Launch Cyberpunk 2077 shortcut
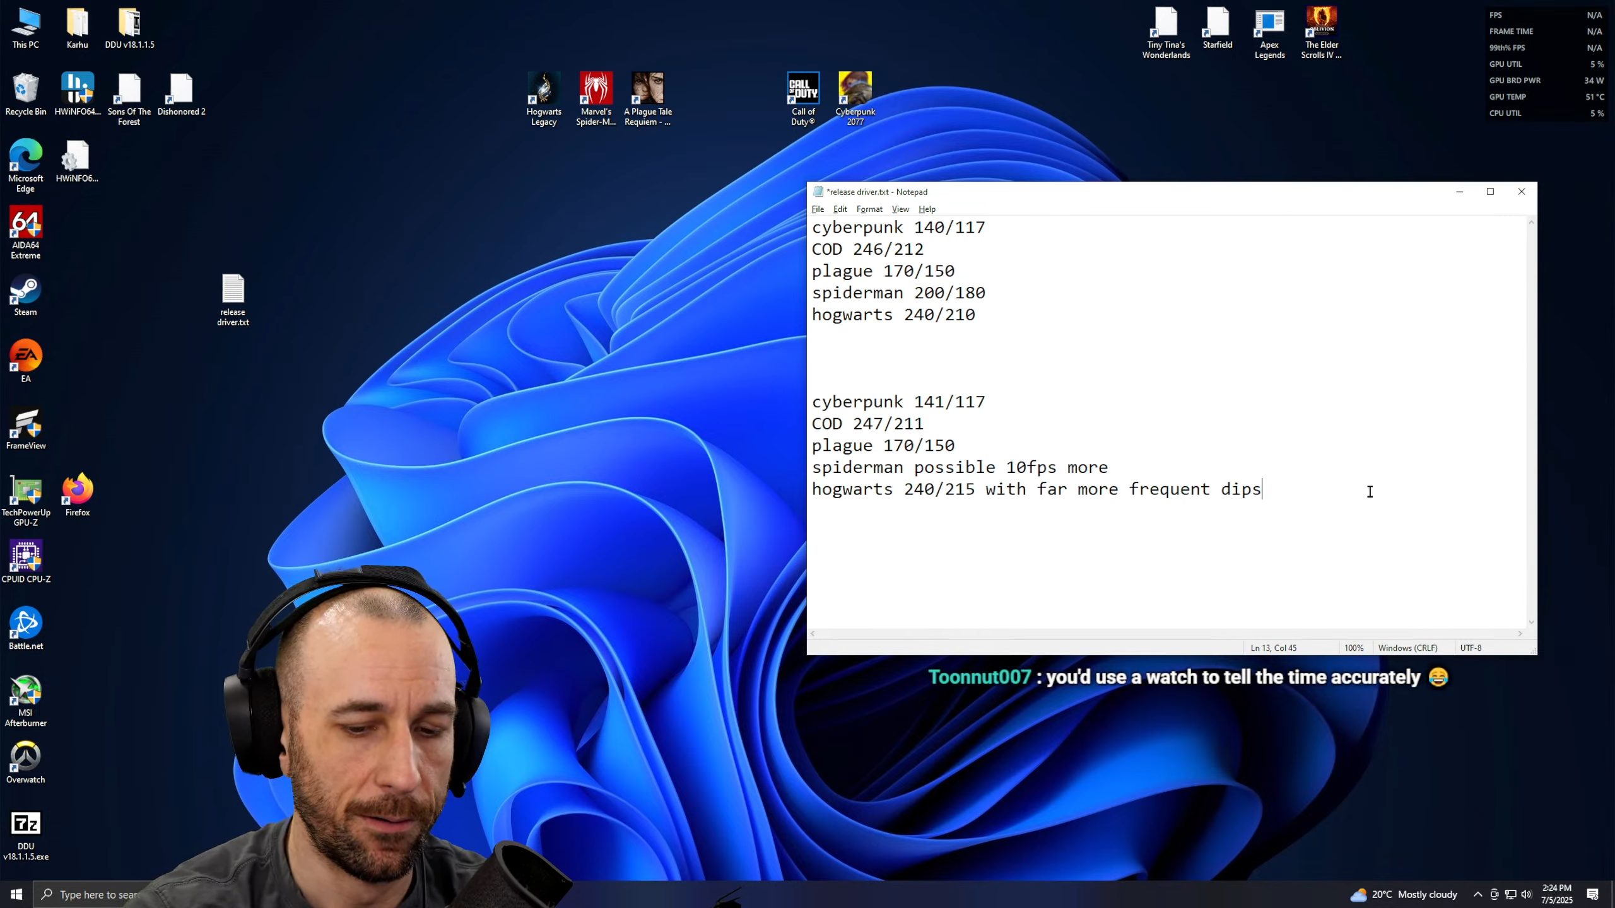1615x908 pixels. click(x=855, y=99)
